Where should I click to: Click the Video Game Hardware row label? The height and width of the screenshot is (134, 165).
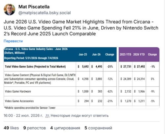[18, 91]
